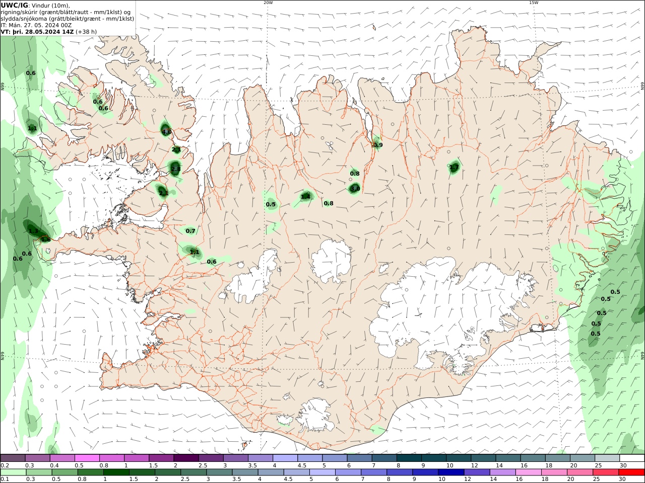Select lower-row crimson swatch labeled 25
The height and width of the screenshot is (483, 645).
pos(606,472)
